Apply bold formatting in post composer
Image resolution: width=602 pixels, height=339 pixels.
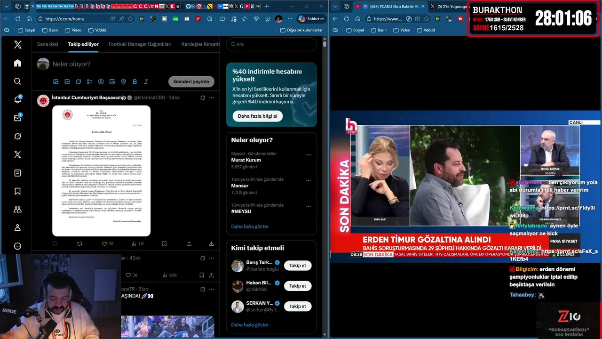pos(135,81)
